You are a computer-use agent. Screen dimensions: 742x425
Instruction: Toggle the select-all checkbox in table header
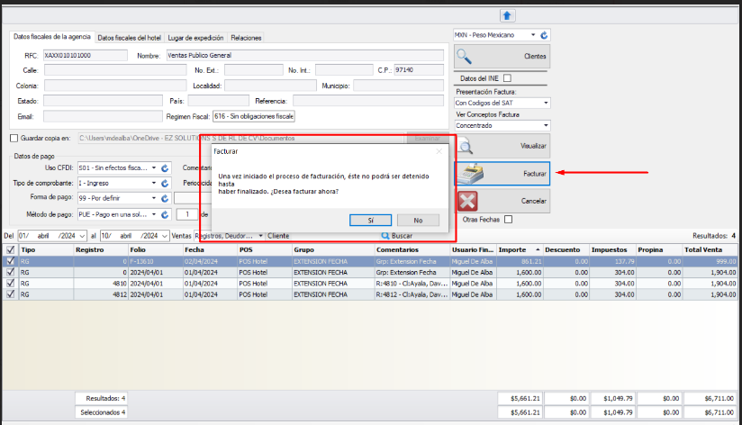click(x=11, y=249)
